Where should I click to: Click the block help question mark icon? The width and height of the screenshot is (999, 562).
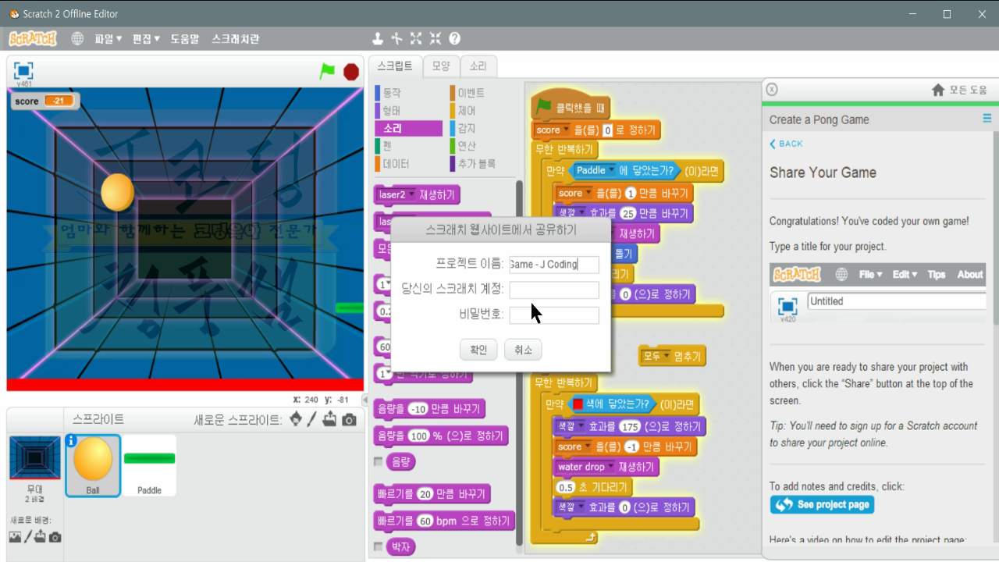(x=454, y=37)
